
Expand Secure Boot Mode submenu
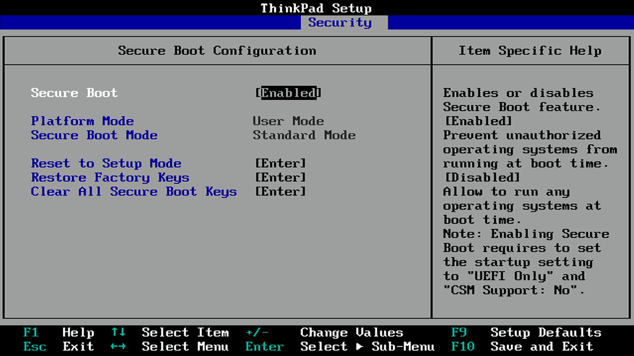(94, 135)
